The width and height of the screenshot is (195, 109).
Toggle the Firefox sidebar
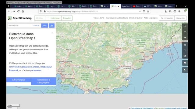[x=175, y=12]
